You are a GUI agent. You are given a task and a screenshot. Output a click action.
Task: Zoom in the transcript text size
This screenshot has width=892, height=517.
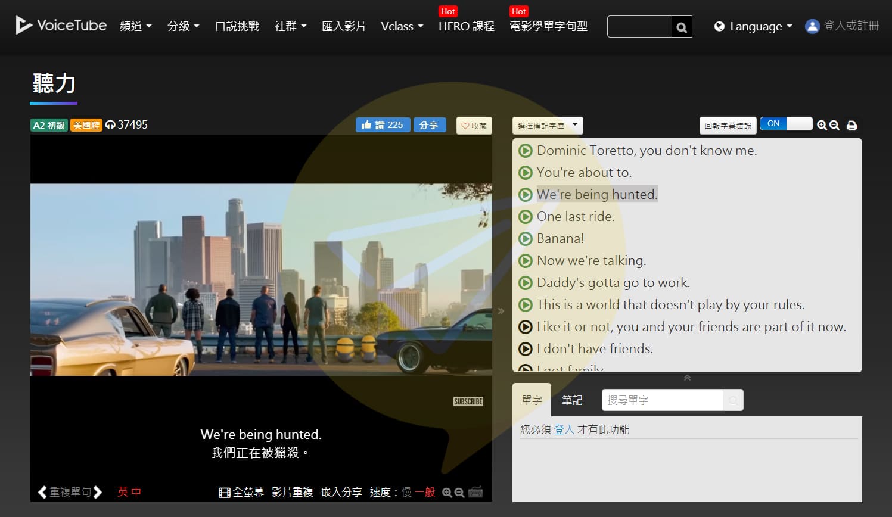click(x=822, y=126)
